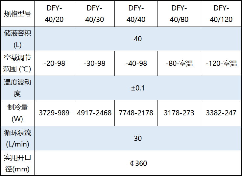Select the DFY-40/120 model header
Viewport: 242px width, 176px height.
click(x=221, y=13)
